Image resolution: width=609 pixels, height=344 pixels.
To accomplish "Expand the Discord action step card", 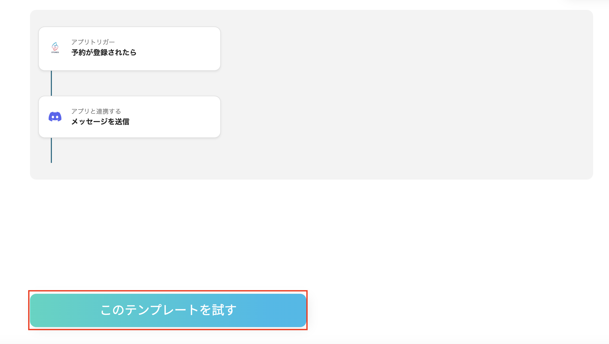I will (x=129, y=117).
